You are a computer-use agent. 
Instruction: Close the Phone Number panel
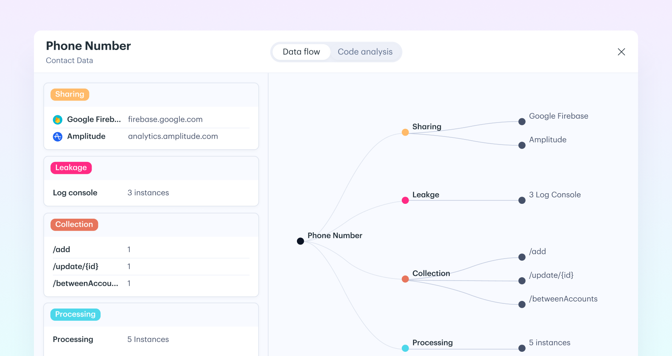(x=621, y=52)
